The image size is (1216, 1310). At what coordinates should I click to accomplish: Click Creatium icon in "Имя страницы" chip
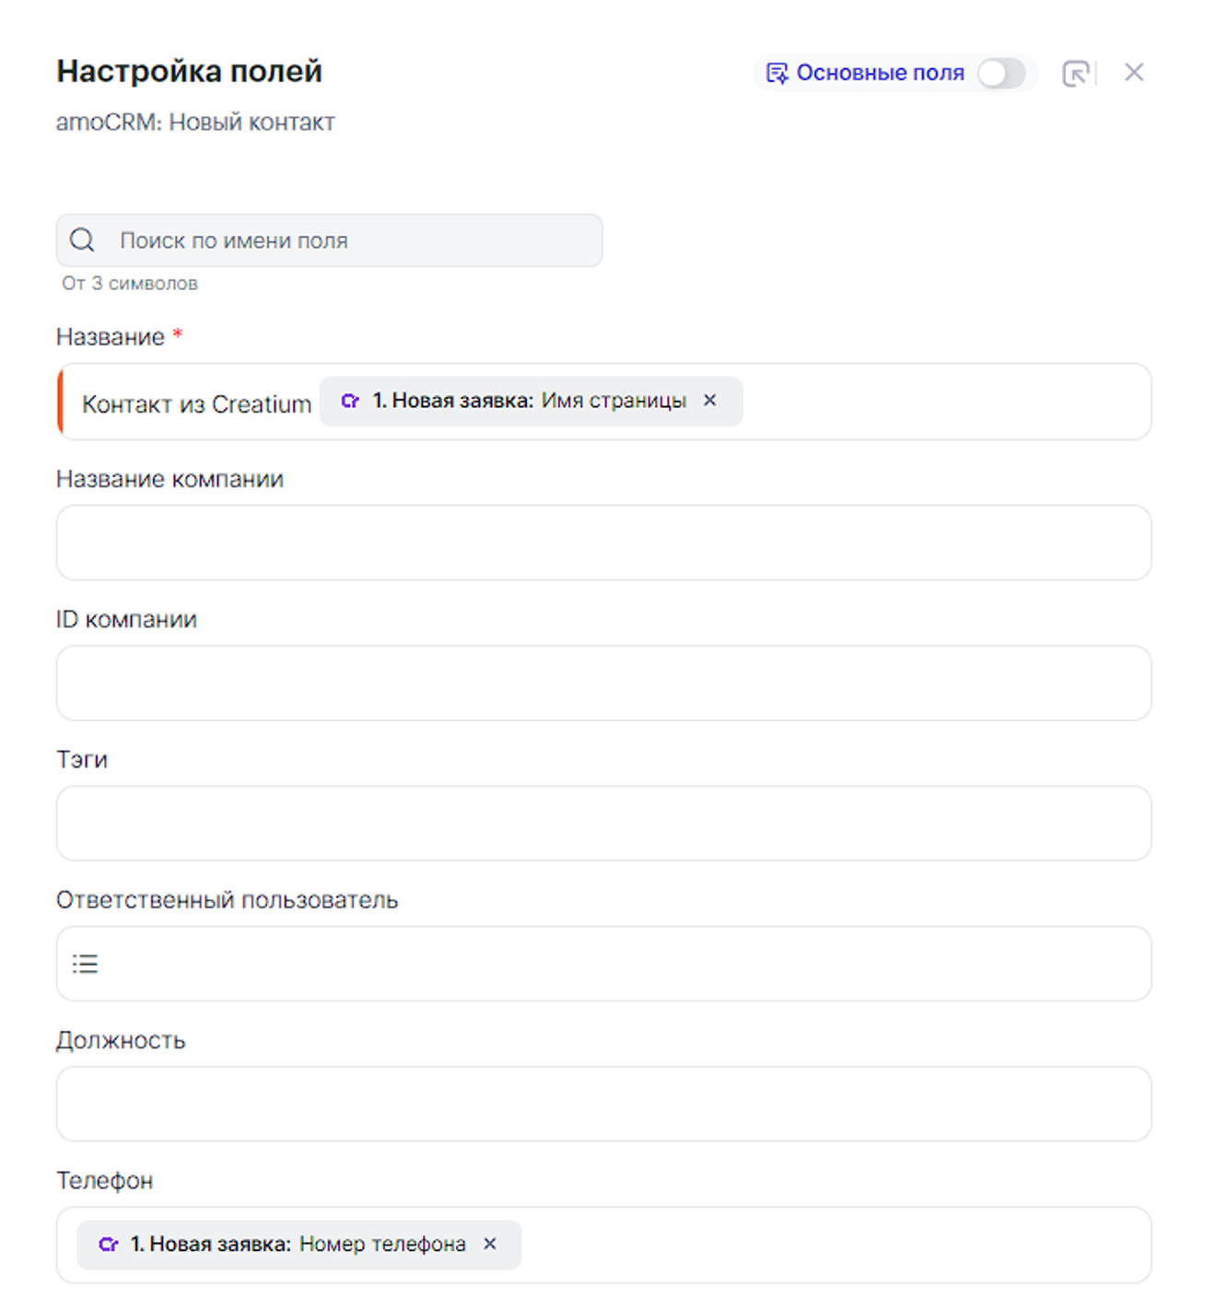click(350, 401)
